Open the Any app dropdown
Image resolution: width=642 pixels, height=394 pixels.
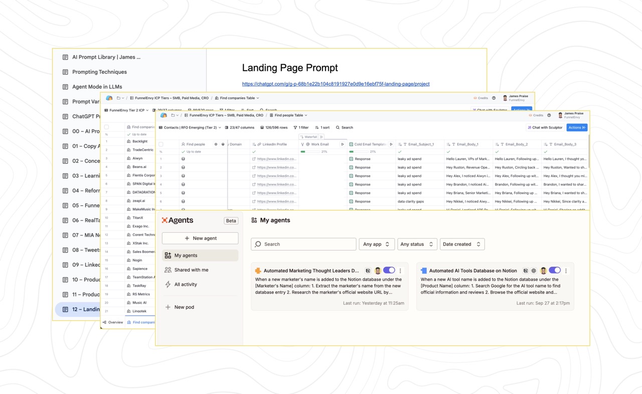click(376, 244)
